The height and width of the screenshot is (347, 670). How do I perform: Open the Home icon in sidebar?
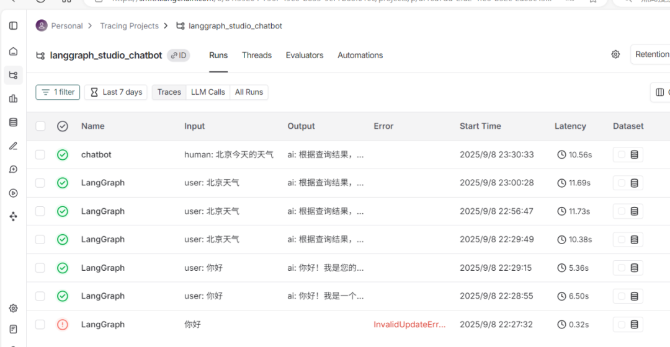point(13,51)
